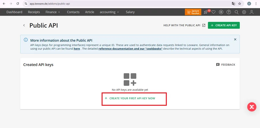Reload the page with the refresh icon

pos(18,4)
